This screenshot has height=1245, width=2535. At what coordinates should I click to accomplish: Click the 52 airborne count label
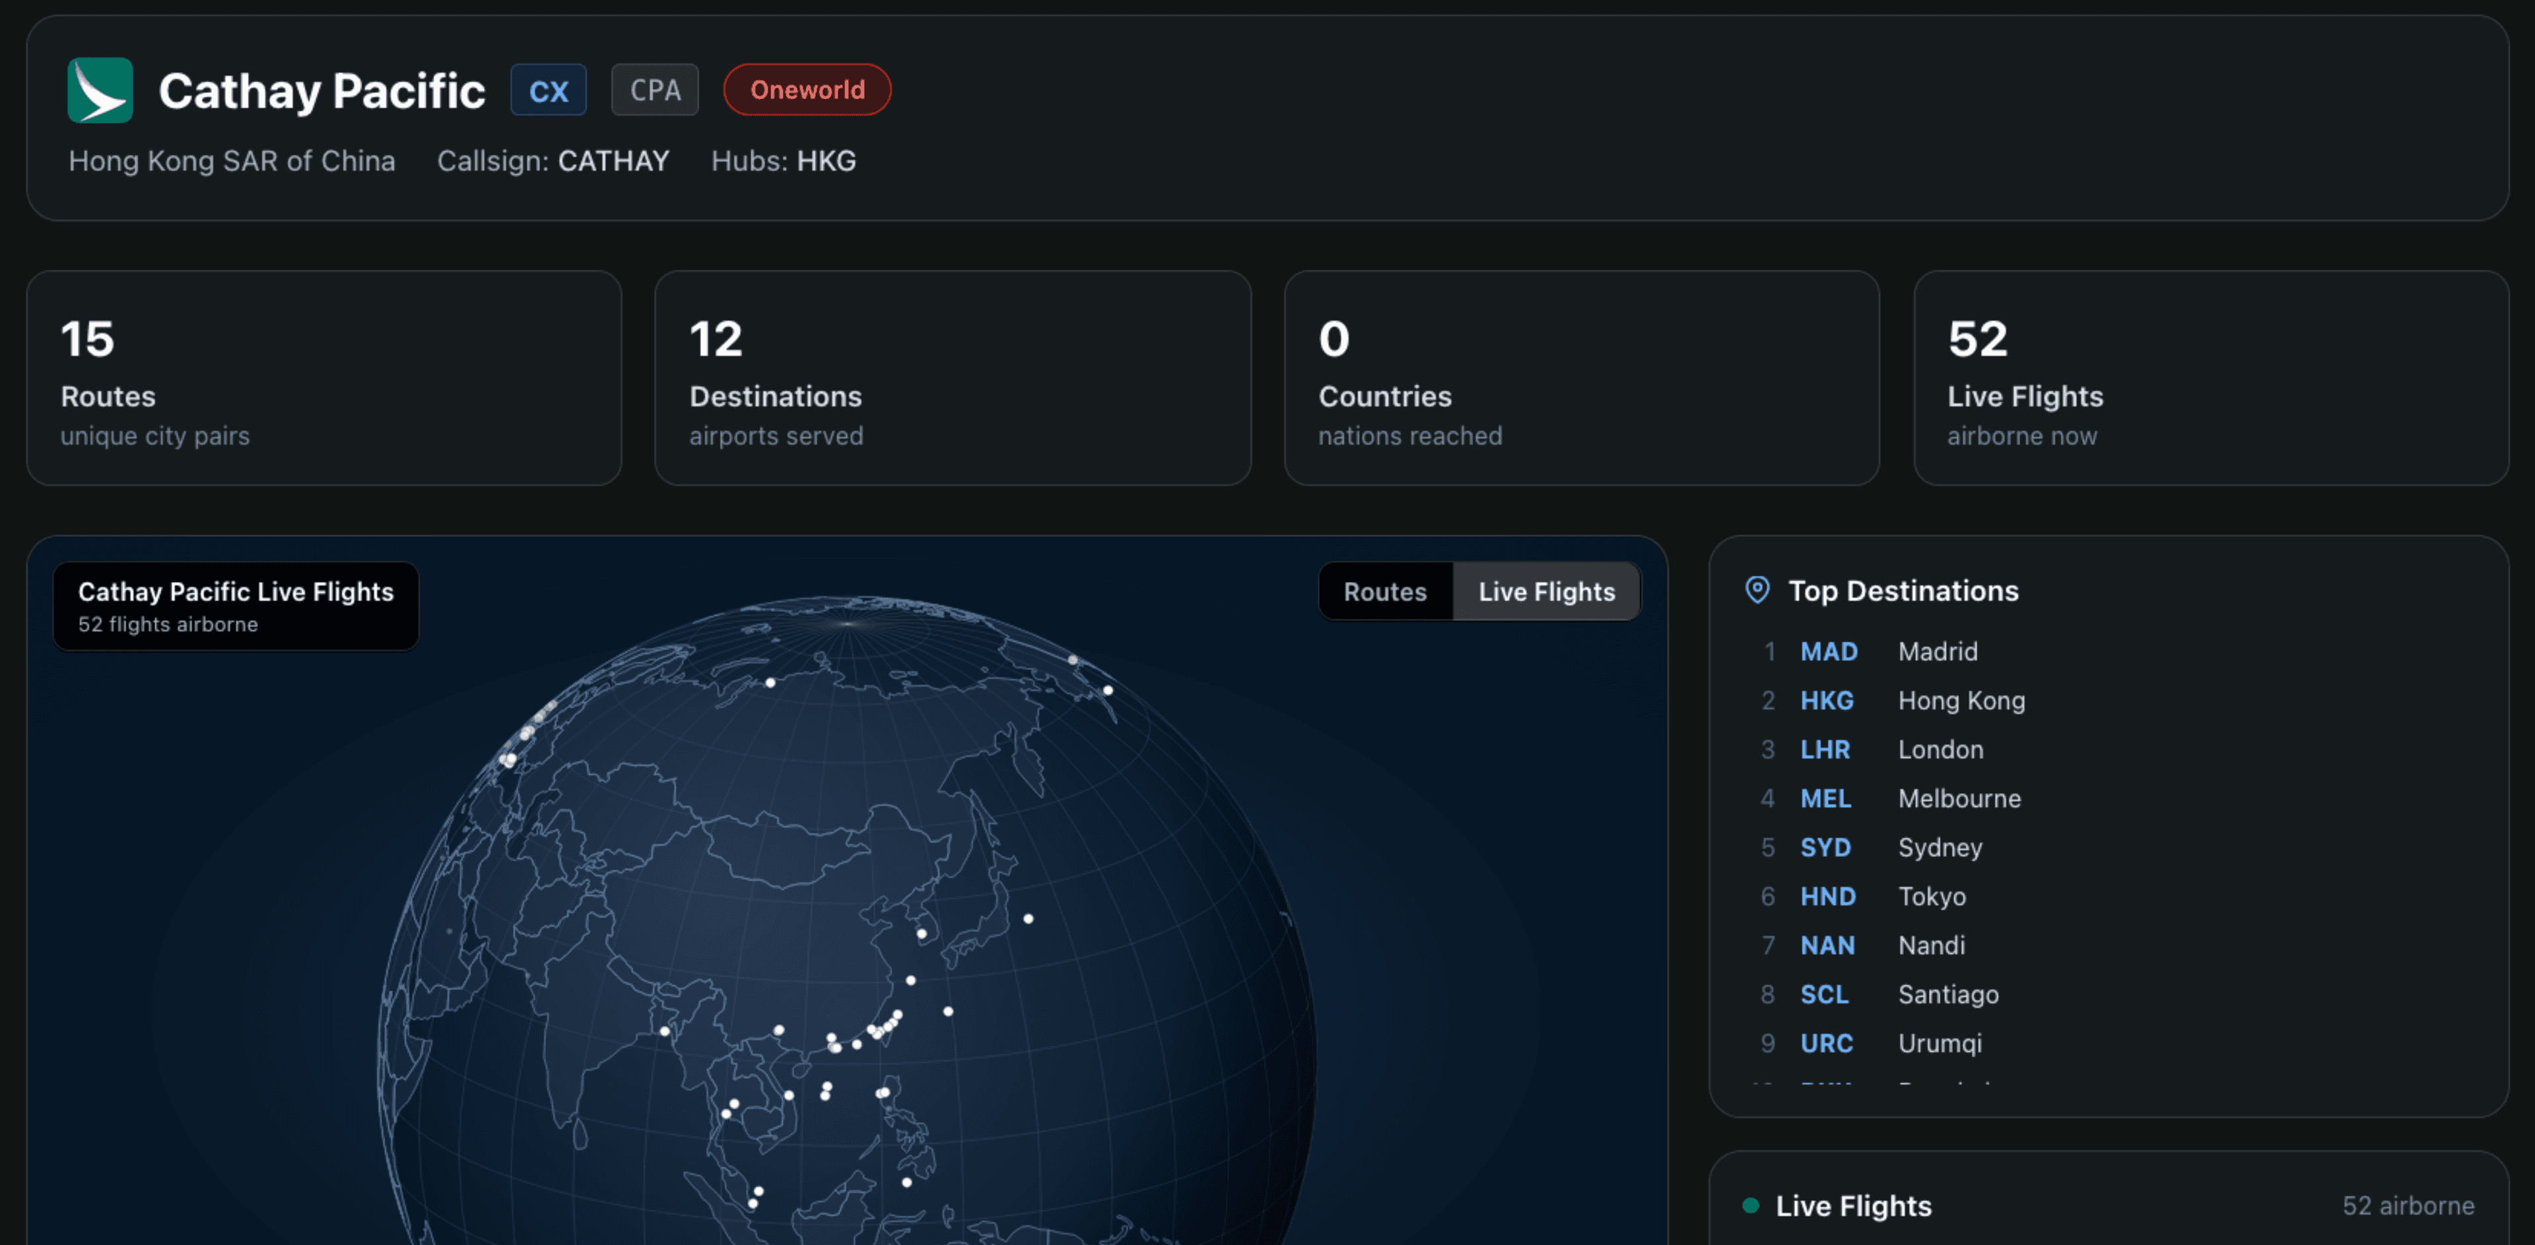click(2408, 1205)
